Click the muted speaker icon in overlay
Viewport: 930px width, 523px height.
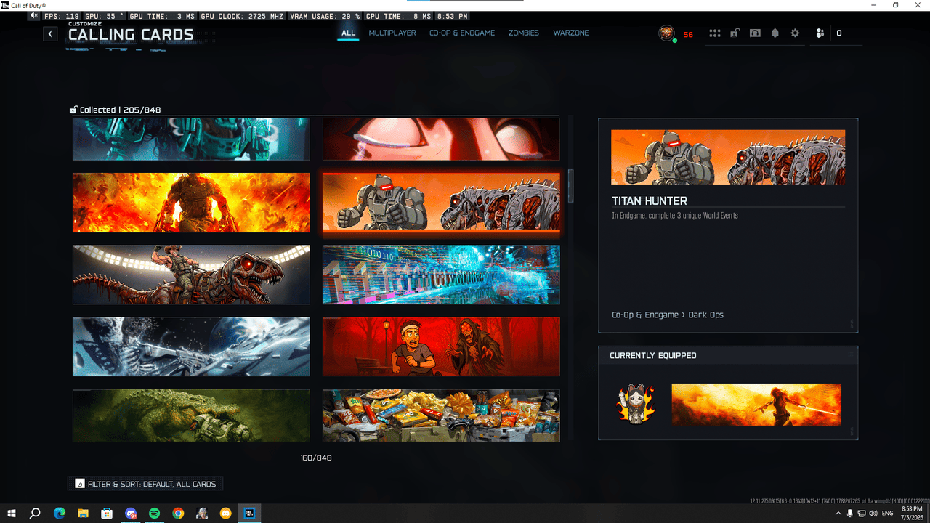pyautogui.click(x=35, y=16)
